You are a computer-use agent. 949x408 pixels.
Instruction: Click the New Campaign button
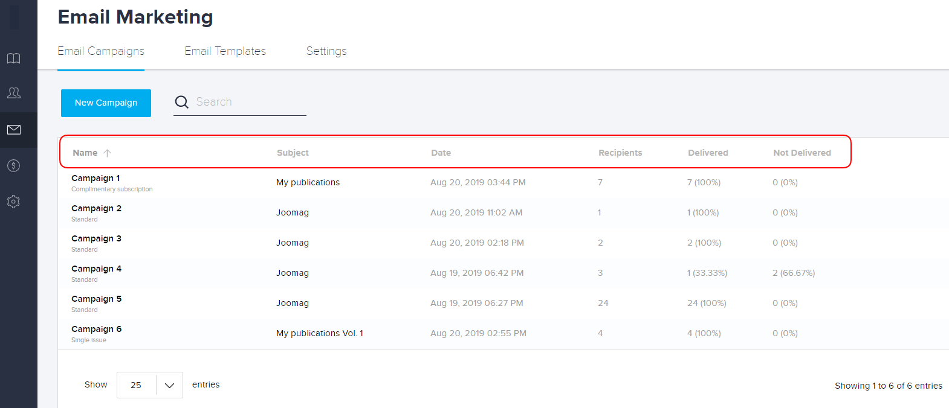(x=106, y=103)
